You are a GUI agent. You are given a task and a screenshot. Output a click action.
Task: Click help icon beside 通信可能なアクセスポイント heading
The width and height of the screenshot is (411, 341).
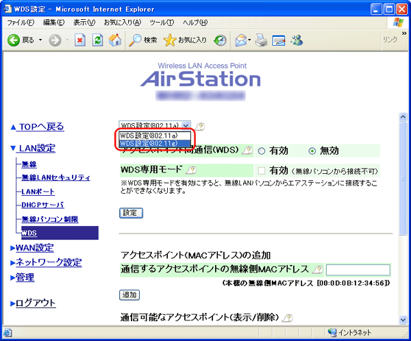pyautogui.click(x=288, y=318)
